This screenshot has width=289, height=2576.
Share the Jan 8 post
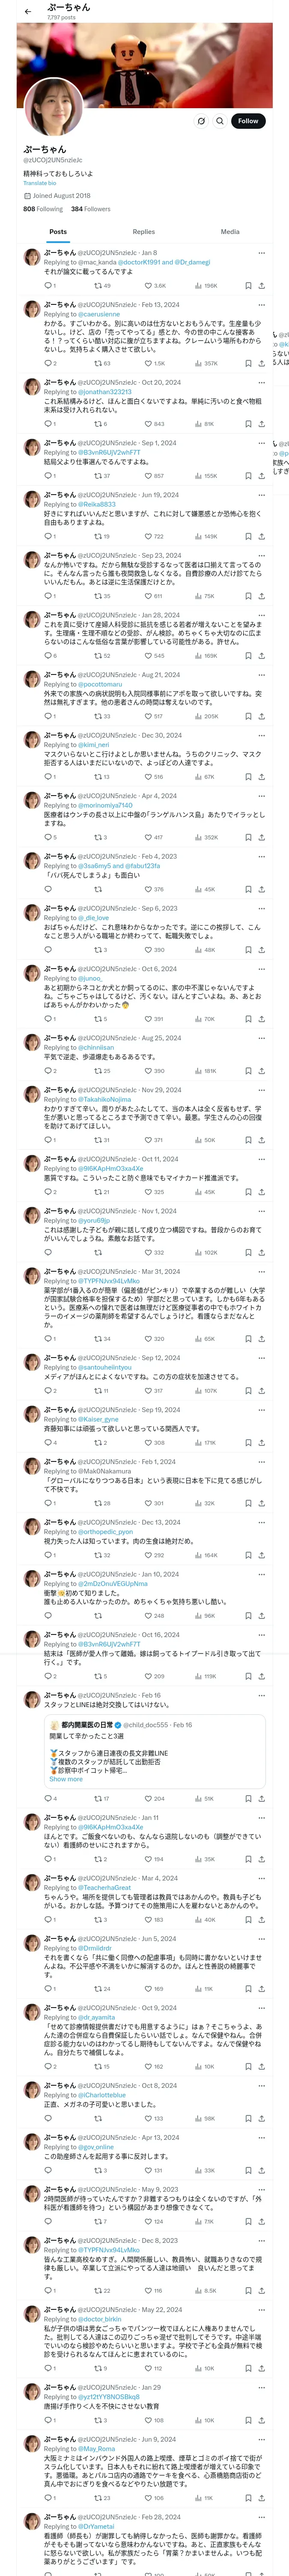point(261,285)
